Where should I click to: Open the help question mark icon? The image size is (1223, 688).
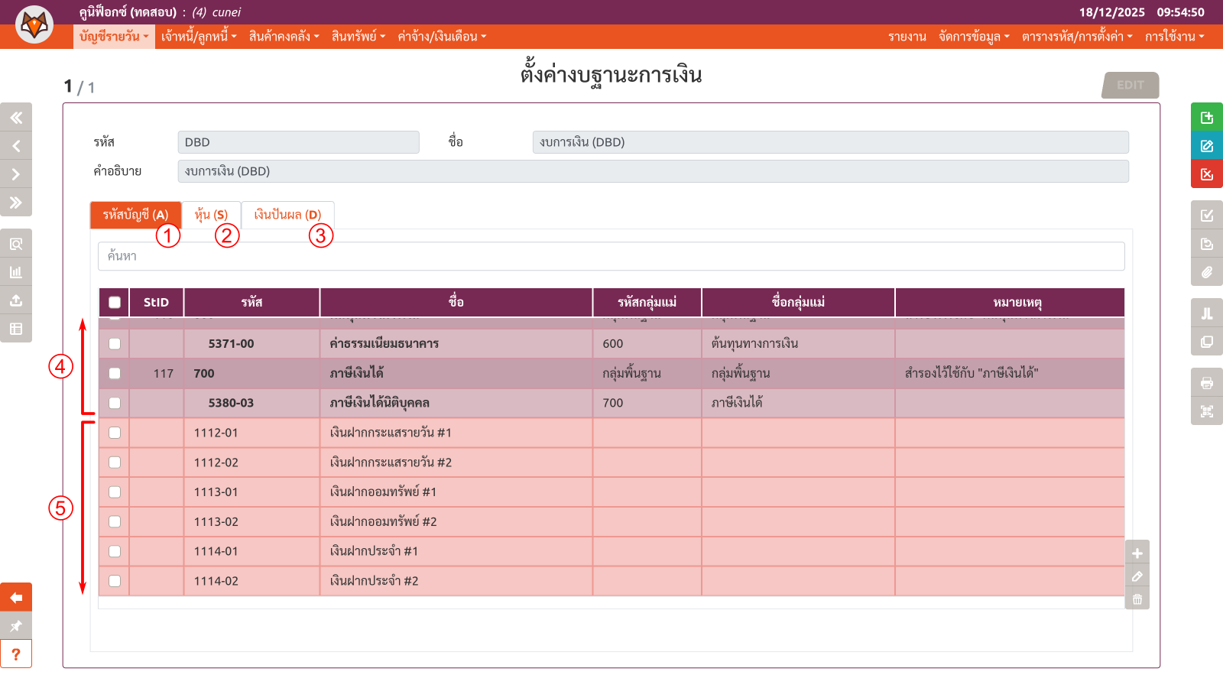tap(16, 654)
